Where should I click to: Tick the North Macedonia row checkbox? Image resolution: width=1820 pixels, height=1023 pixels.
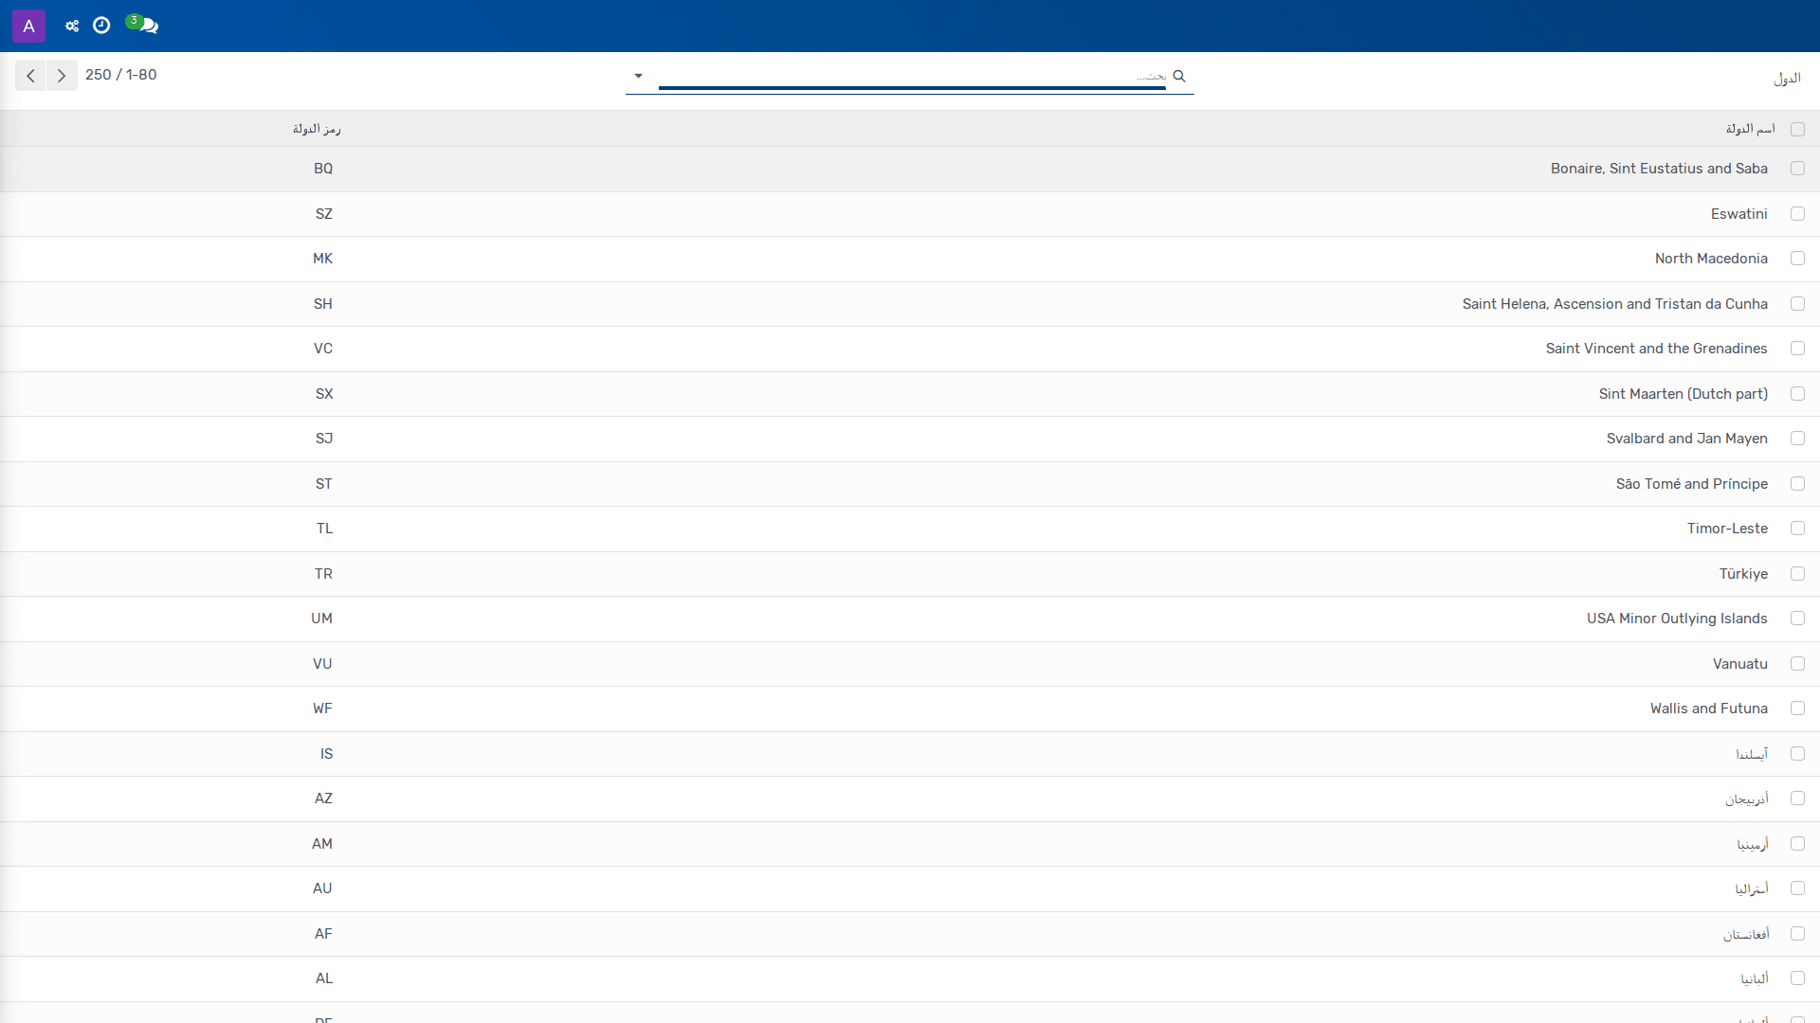[x=1797, y=259]
